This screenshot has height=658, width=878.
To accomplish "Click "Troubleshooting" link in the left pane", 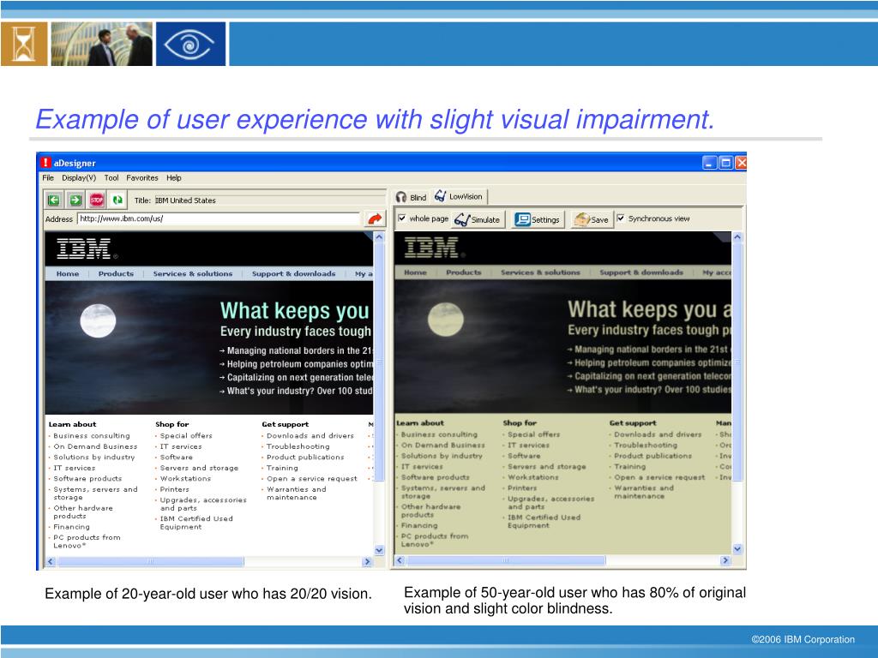I will (298, 446).
